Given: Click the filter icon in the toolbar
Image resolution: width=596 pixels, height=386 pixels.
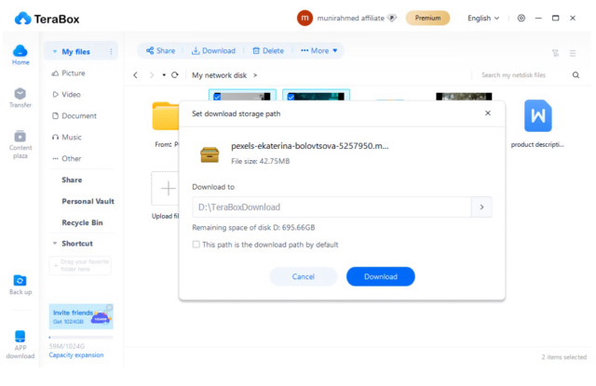Looking at the screenshot, I should point(555,53).
